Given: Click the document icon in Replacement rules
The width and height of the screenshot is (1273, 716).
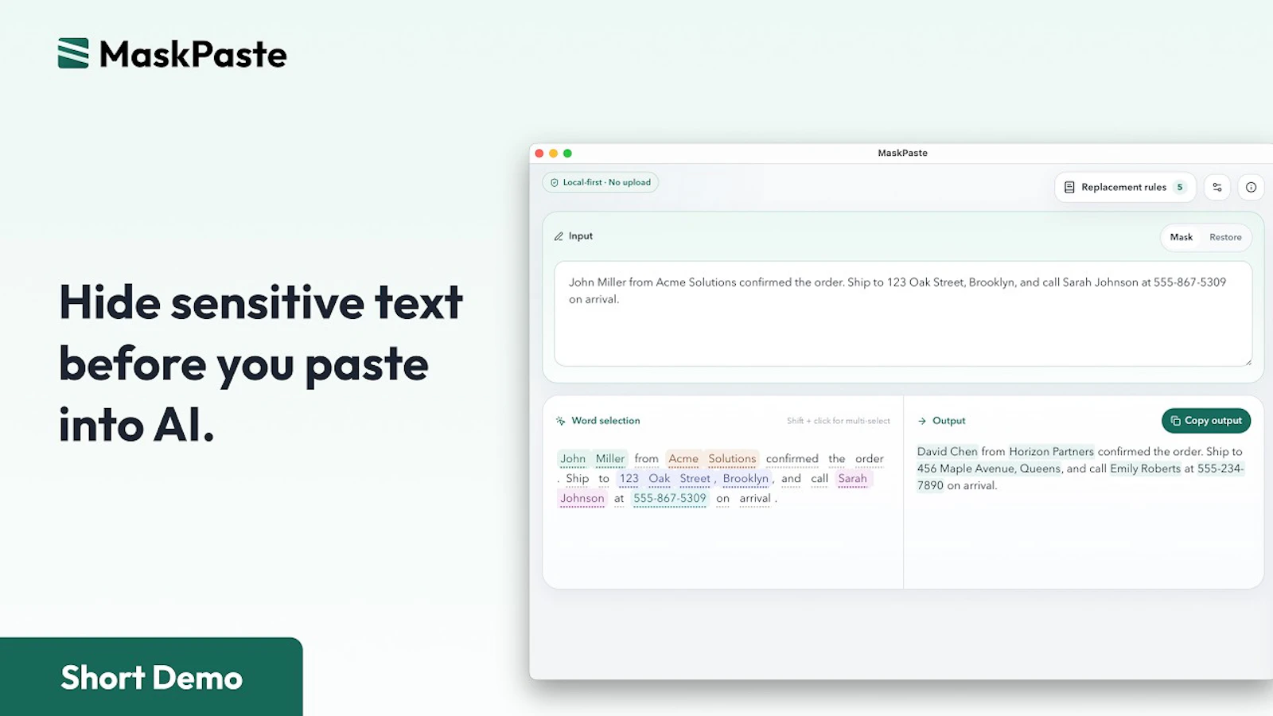Looking at the screenshot, I should pyautogui.click(x=1069, y=187).
